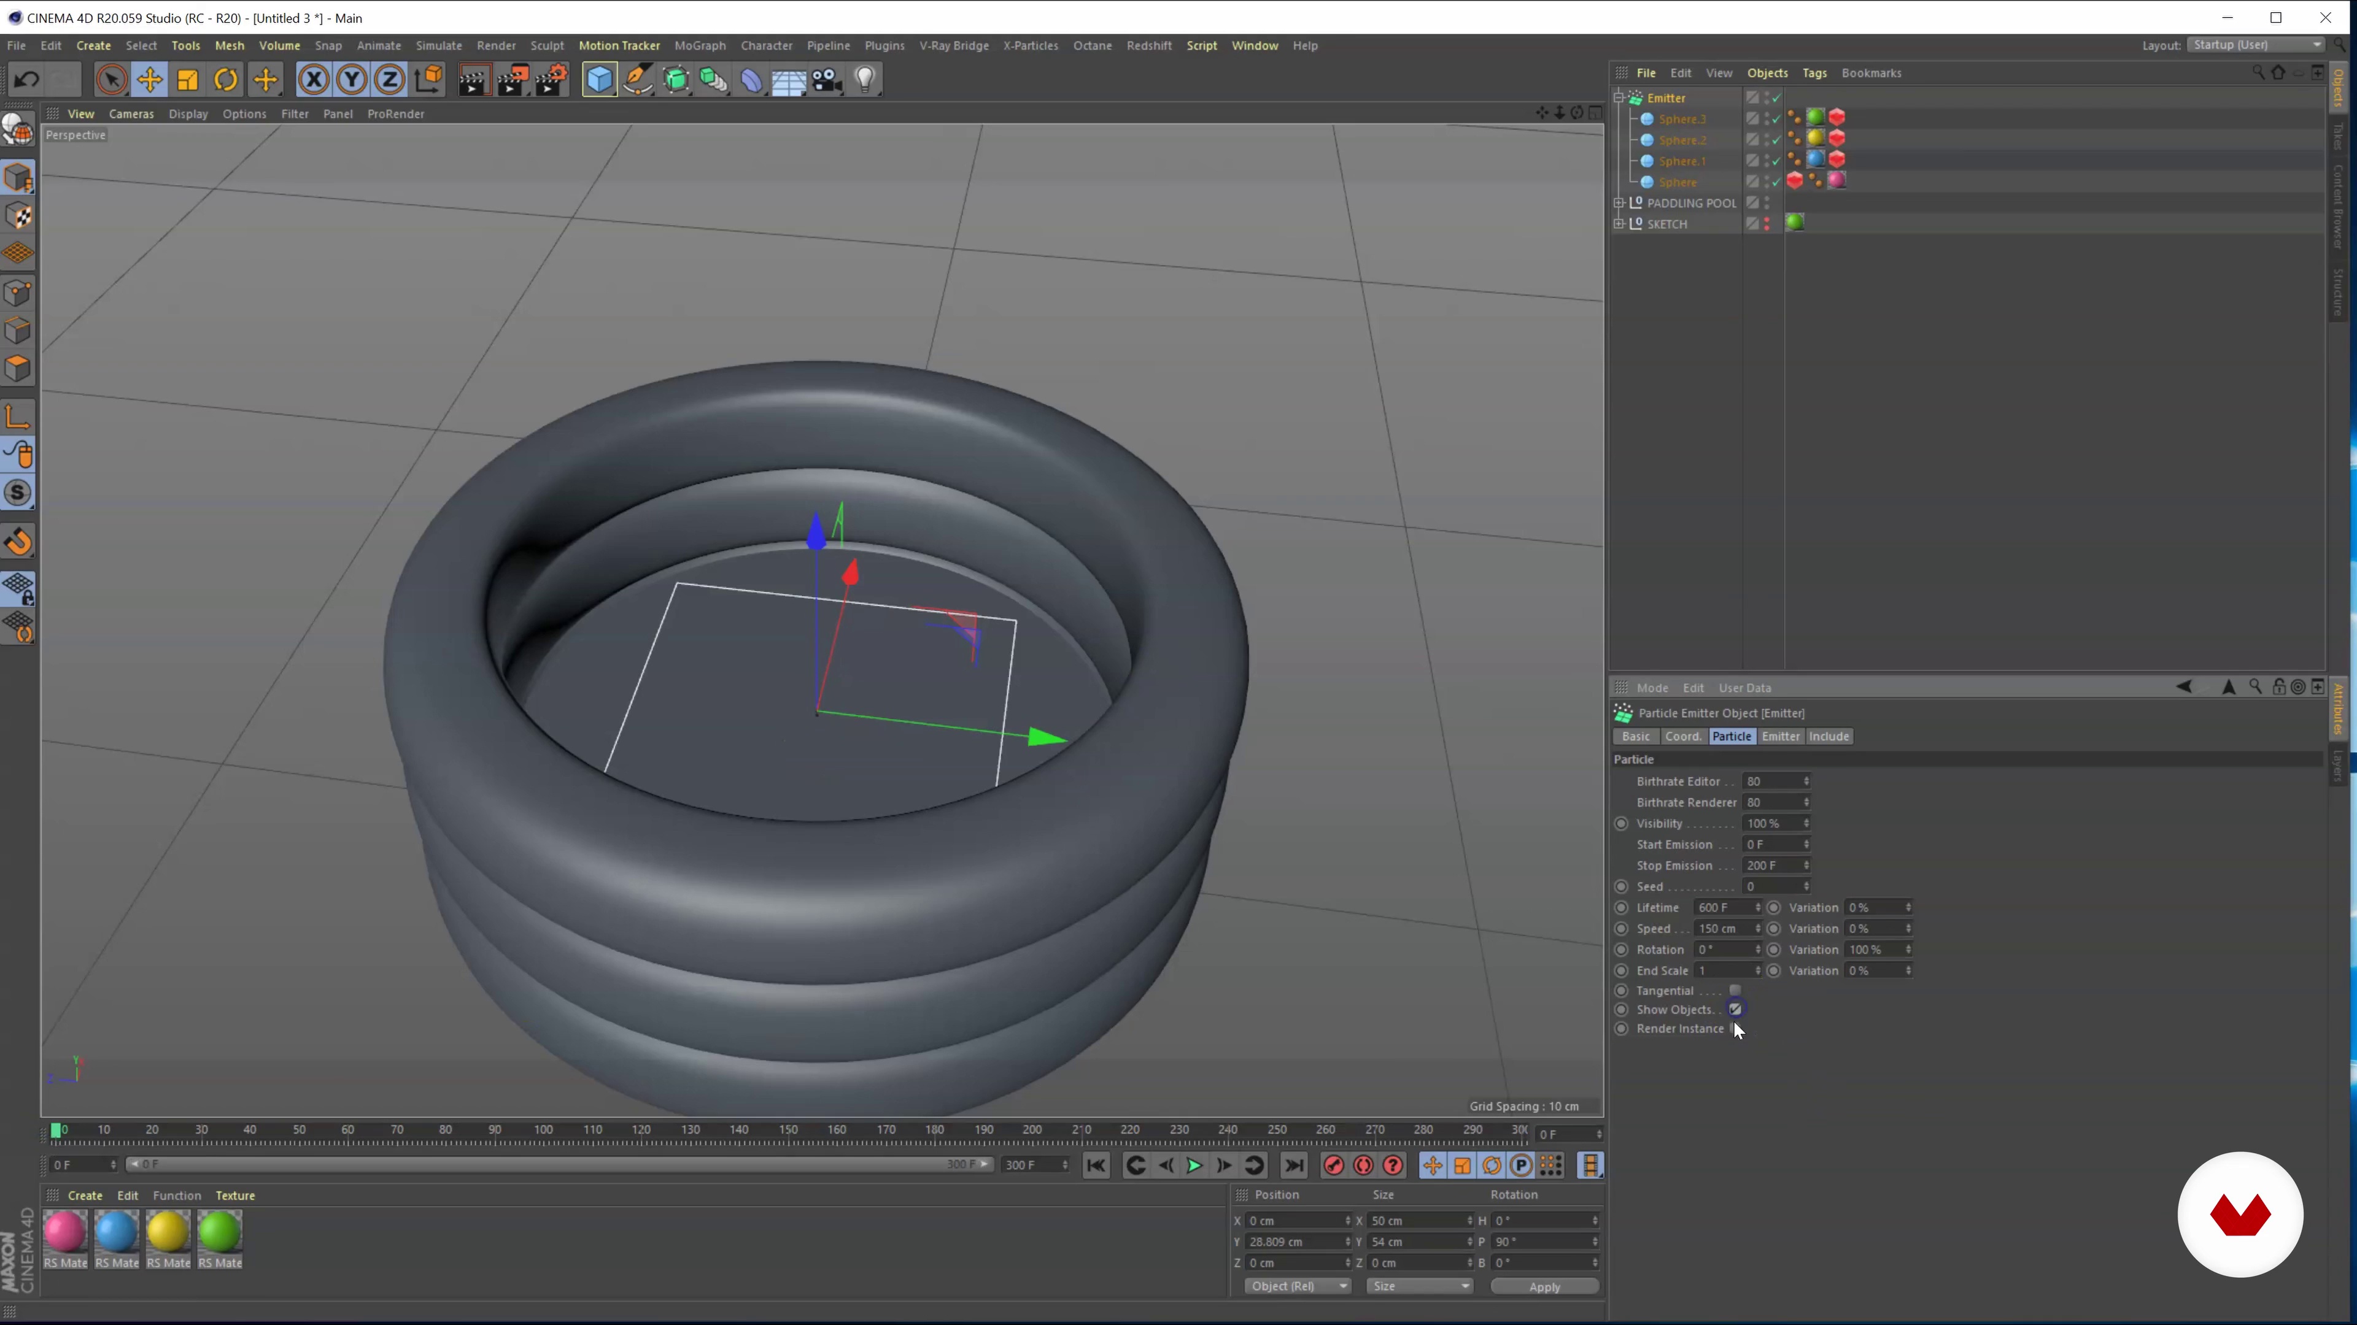Enable Points mode in left toolbar

[x=18, y=293]
